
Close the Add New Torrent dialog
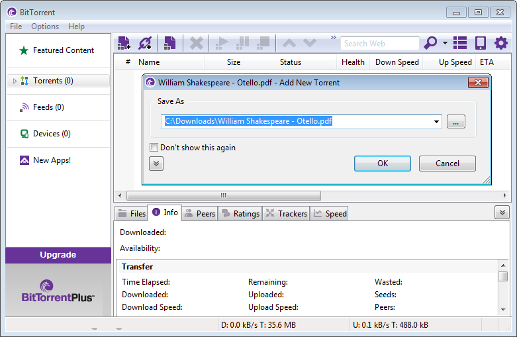click(478, 83)
